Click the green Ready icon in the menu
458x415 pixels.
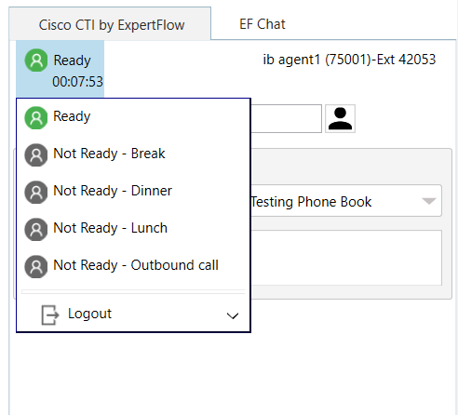point(36,117)
